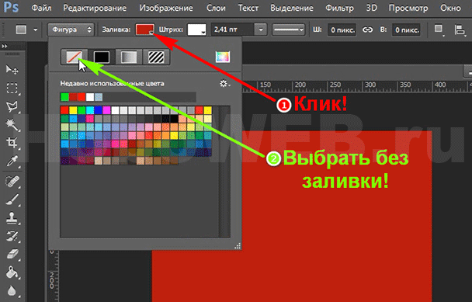Select the Move tool

click(12, 70)
